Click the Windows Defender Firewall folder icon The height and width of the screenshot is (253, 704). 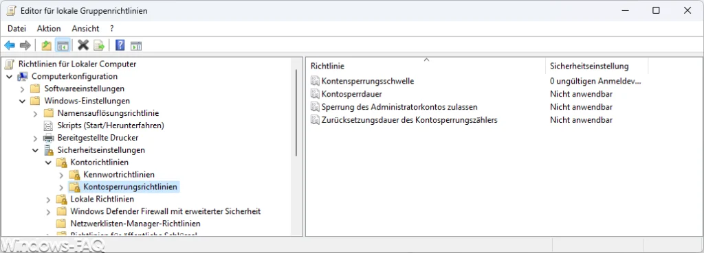pos(61,211)
